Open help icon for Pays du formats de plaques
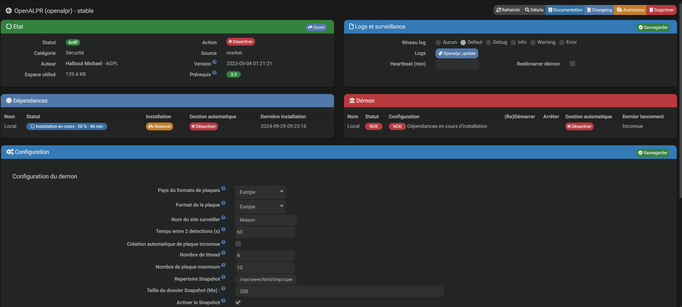This screenshot has height=307, width=682. (x=223, y=188)
